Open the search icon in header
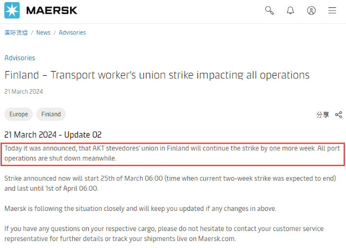 point(269,11)
